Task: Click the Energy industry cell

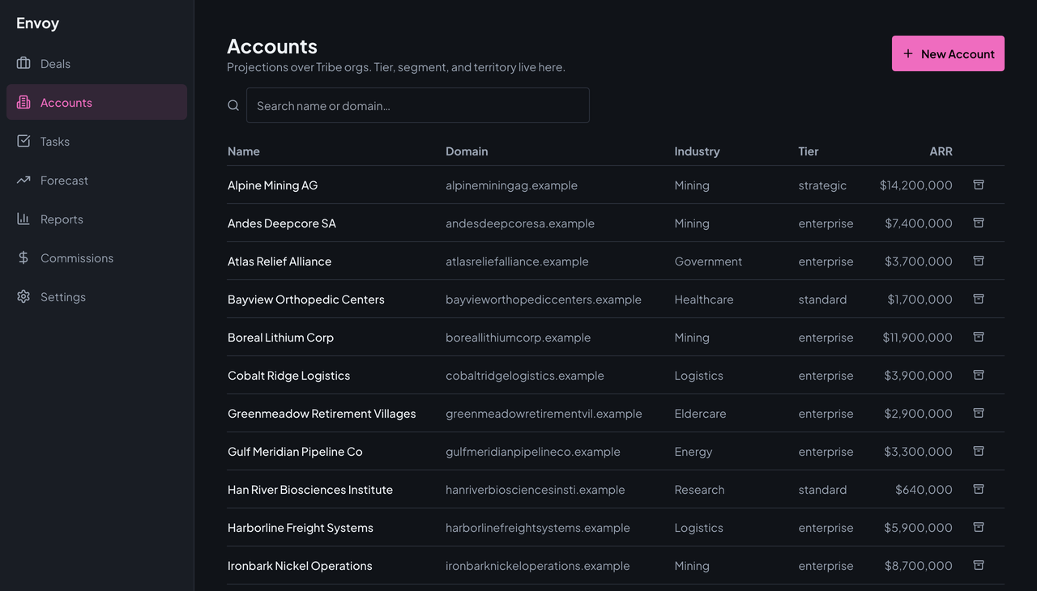Action: (693, 452)
